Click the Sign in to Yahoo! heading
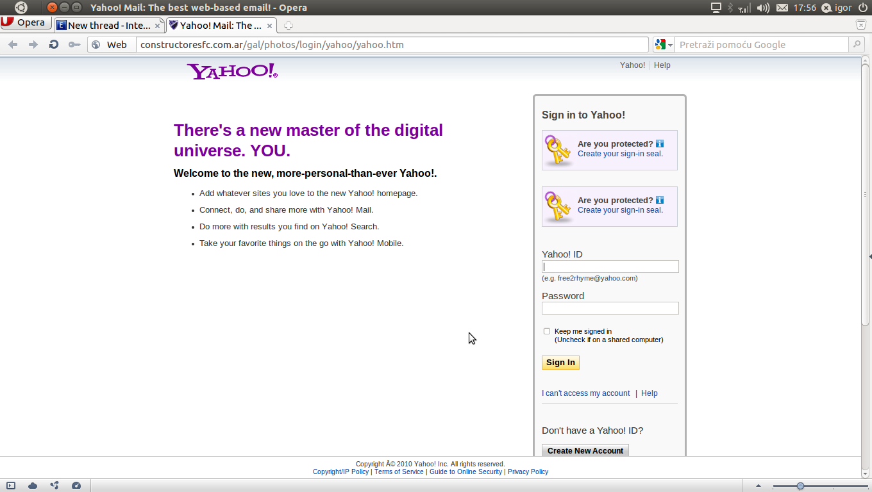The width and height of the screenshot is (872, 492). [583, 115]
